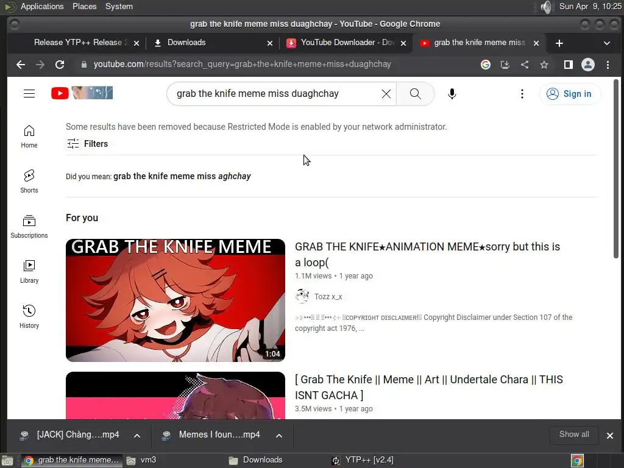Open Chrome profile avatar menu

click(588, 65)
